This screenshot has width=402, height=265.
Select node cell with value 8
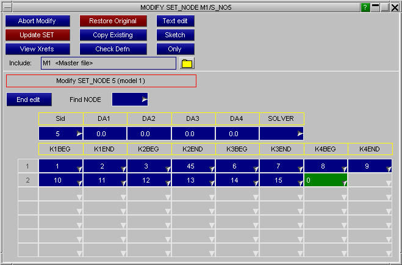(x=326, y=166)
